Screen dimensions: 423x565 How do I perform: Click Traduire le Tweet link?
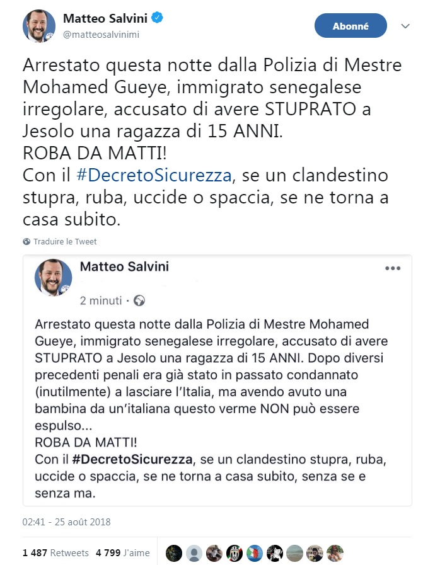coord(65,241)
